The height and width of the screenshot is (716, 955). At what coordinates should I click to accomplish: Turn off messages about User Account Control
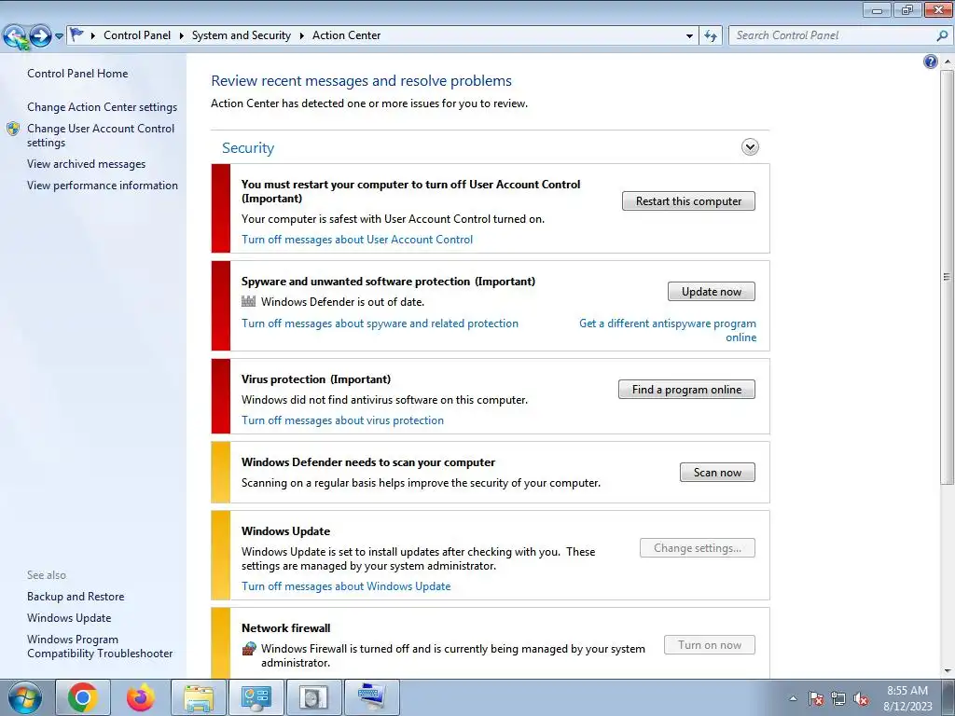(357, 240)
